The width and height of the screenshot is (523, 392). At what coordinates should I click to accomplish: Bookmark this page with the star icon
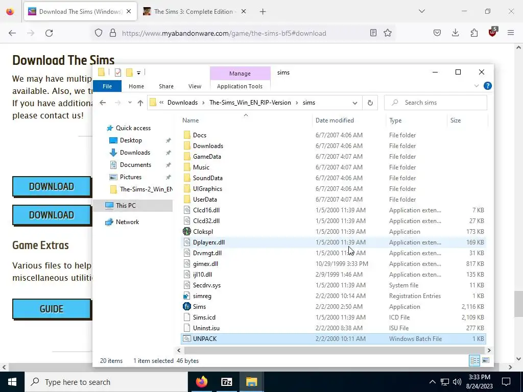tap(388, 33)
